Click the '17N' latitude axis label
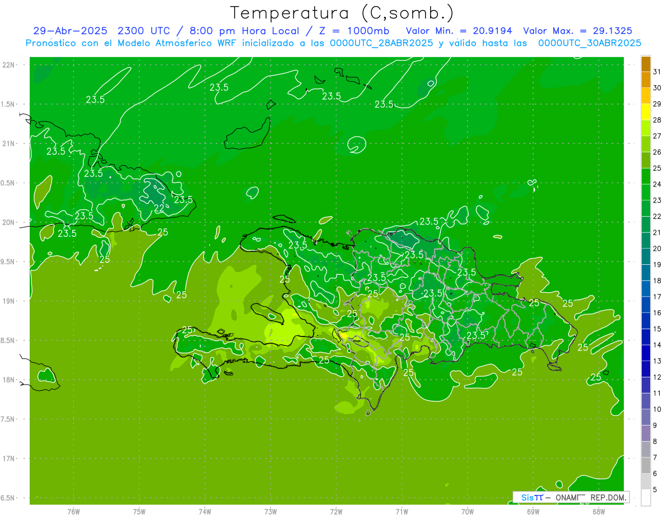 coord(8,459)
